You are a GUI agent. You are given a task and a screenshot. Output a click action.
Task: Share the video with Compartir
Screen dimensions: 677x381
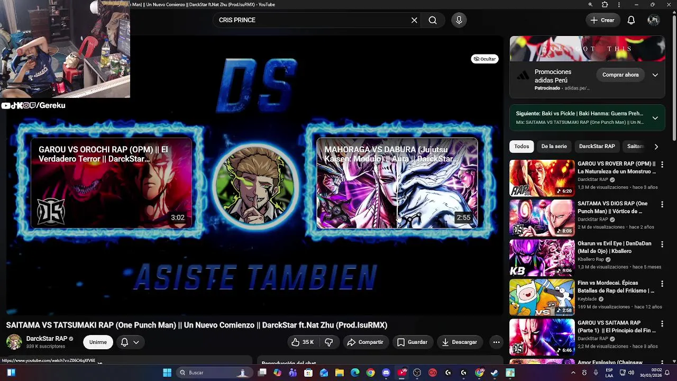click(365, 342)
